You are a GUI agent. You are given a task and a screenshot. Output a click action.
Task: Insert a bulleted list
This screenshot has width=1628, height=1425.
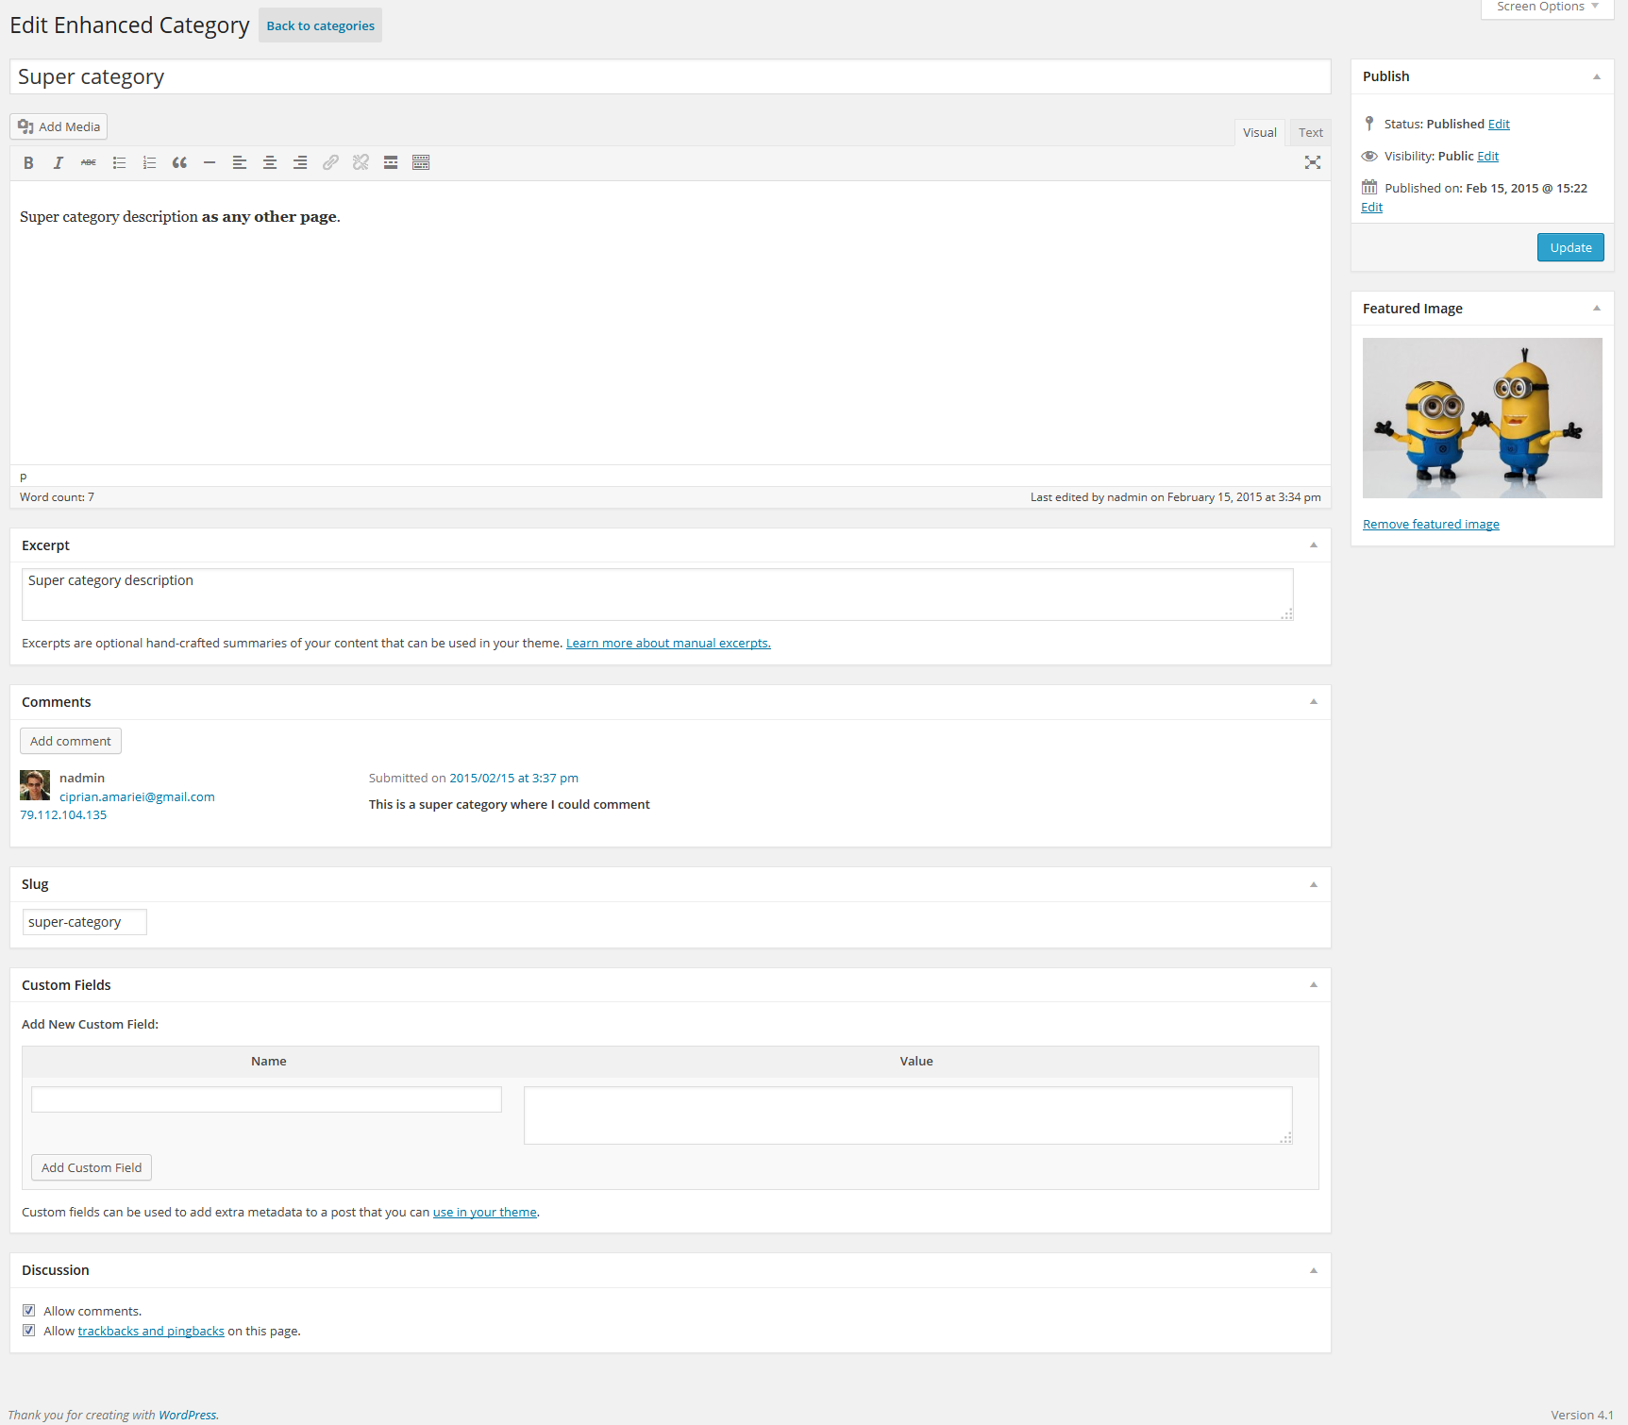[x=119, y=163]
